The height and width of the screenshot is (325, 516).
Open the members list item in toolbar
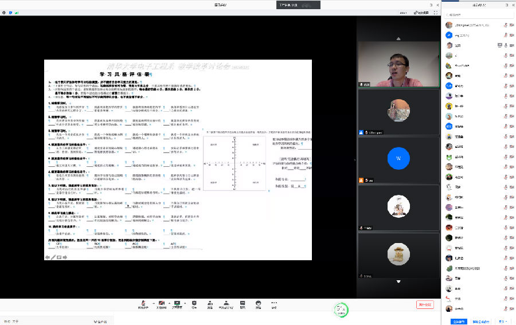point(210,304)
